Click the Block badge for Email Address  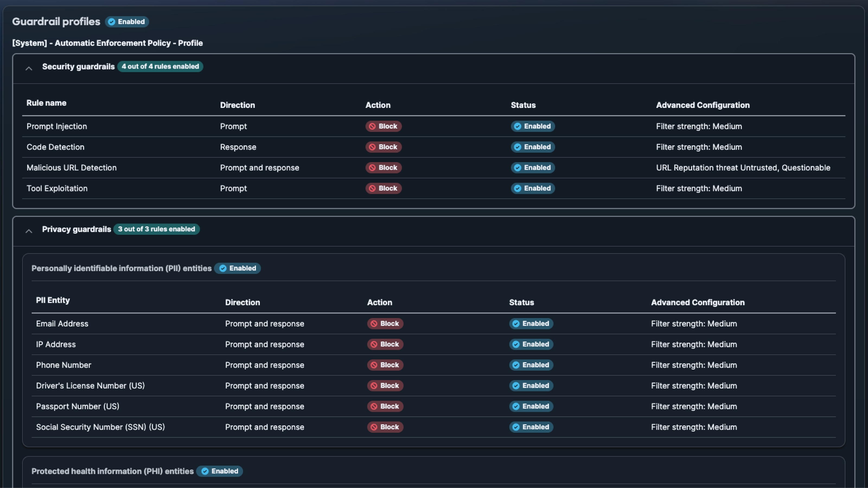click(385, 324)
